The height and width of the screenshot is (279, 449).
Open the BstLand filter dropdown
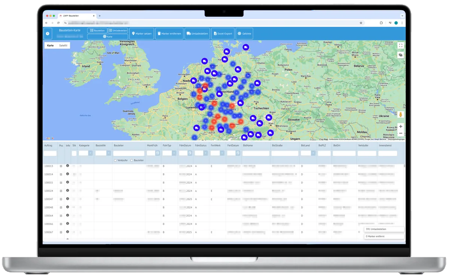tap(313, 153)
